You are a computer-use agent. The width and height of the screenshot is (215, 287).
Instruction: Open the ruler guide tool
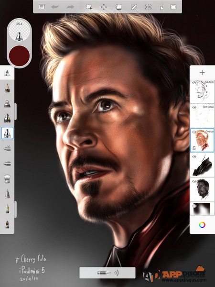point(134,7)
